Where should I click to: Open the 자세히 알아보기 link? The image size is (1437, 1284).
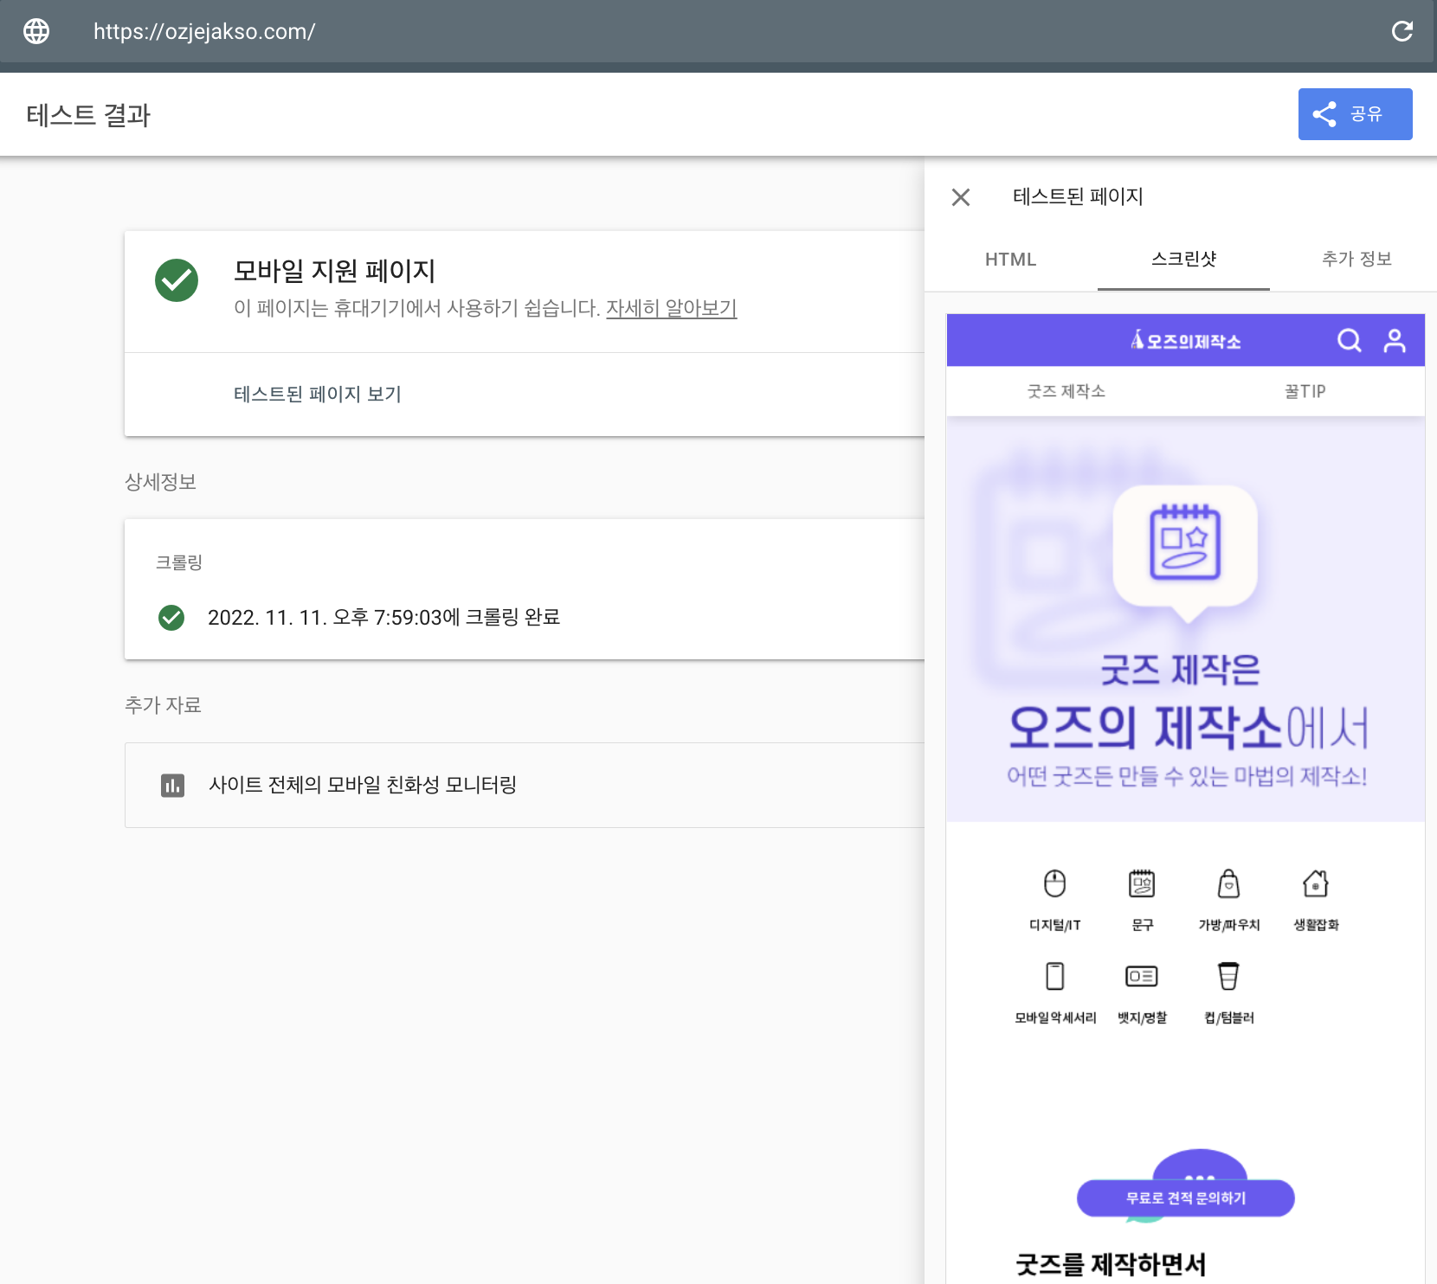click(x=671, y=308)
